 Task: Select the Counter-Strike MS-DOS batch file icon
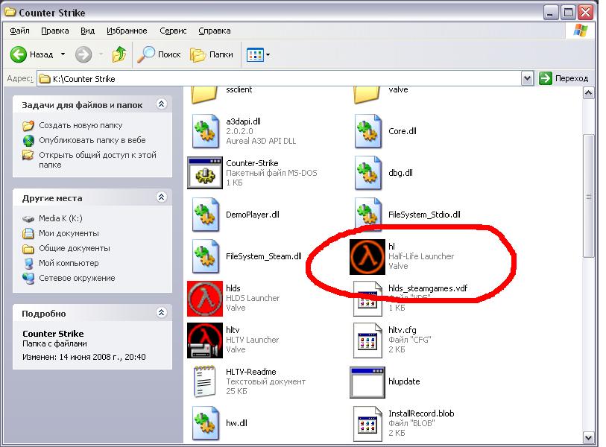[205, 173]
